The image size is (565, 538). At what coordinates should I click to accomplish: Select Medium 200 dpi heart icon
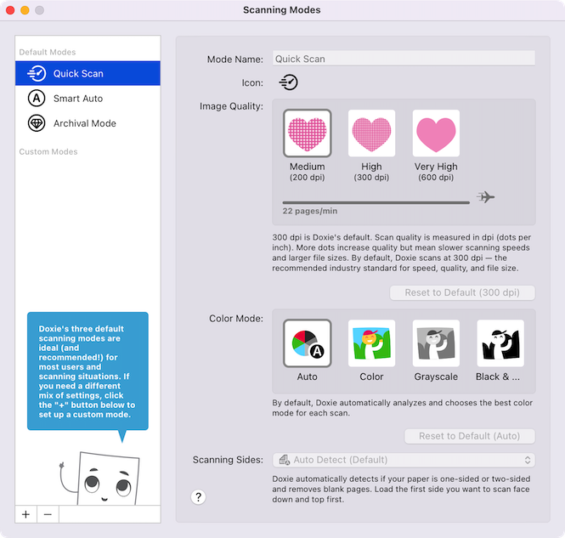pos(307,133)
